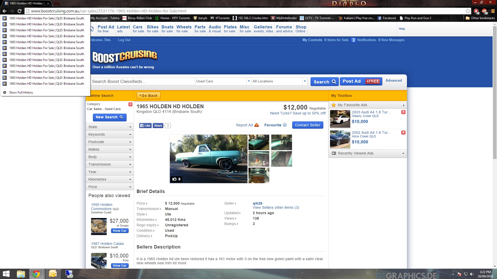Viewport: 497px width, 279px height.
Task: Open the mail app taskbar icon
Action: [x=53, y=274]
